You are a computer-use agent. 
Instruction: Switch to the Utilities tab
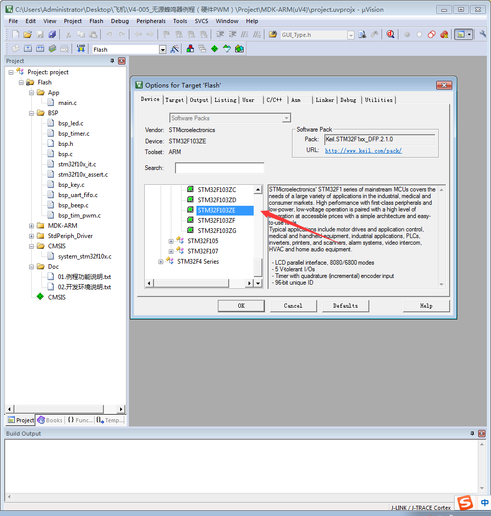coord(379,100)
